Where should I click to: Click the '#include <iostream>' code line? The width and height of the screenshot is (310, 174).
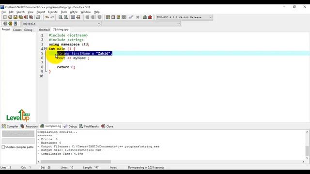tap(68, 35)
